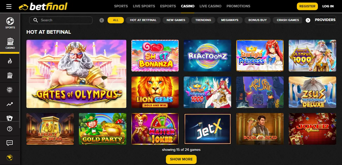
Task: Select the flame hot games sidebar icon
Action: (10, 61)
